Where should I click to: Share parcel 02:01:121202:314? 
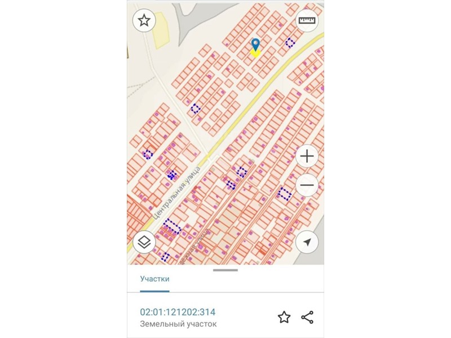click(307, 317)
